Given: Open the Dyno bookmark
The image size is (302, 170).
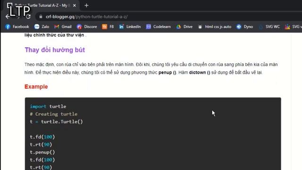Looking at the screenshot, I should tap(244, 26).
